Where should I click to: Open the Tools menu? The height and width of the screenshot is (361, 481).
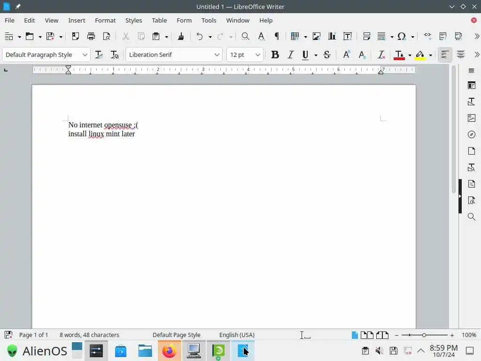[x=209, y=20]
